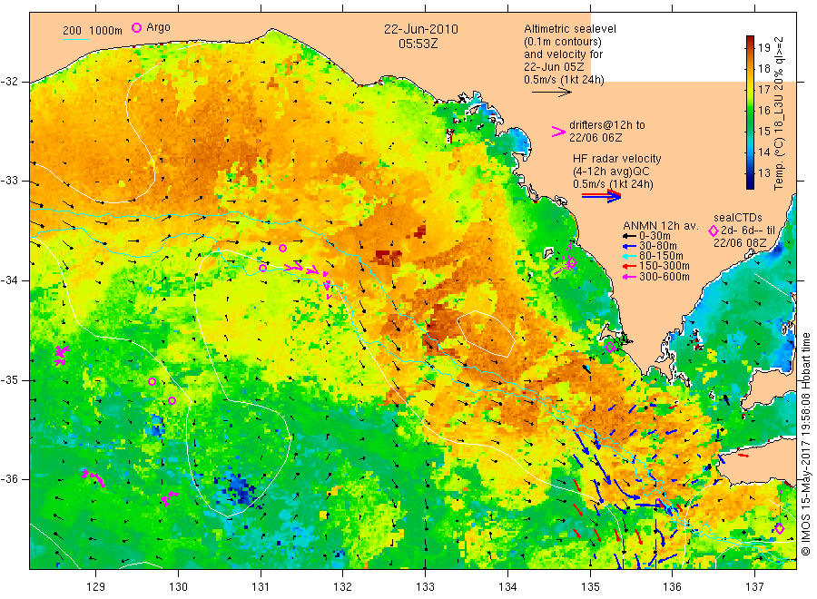The width and height of the screenshot is (817, 599).
Task: Click the green band at 16 on colorbar
Action: [x=750, y=111]
